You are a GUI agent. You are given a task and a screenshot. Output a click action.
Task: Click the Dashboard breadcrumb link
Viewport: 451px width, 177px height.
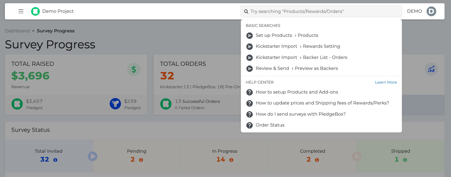(17, 31)
